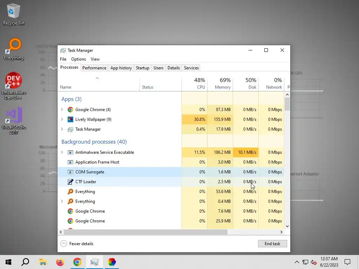
Task: Select the Background processes (40) group header
Action: click(x=94, y=142)
